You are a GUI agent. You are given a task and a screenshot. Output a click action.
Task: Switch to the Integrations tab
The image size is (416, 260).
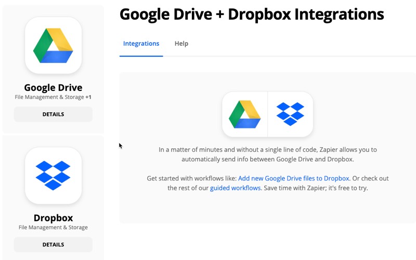(x=141, y=44)
